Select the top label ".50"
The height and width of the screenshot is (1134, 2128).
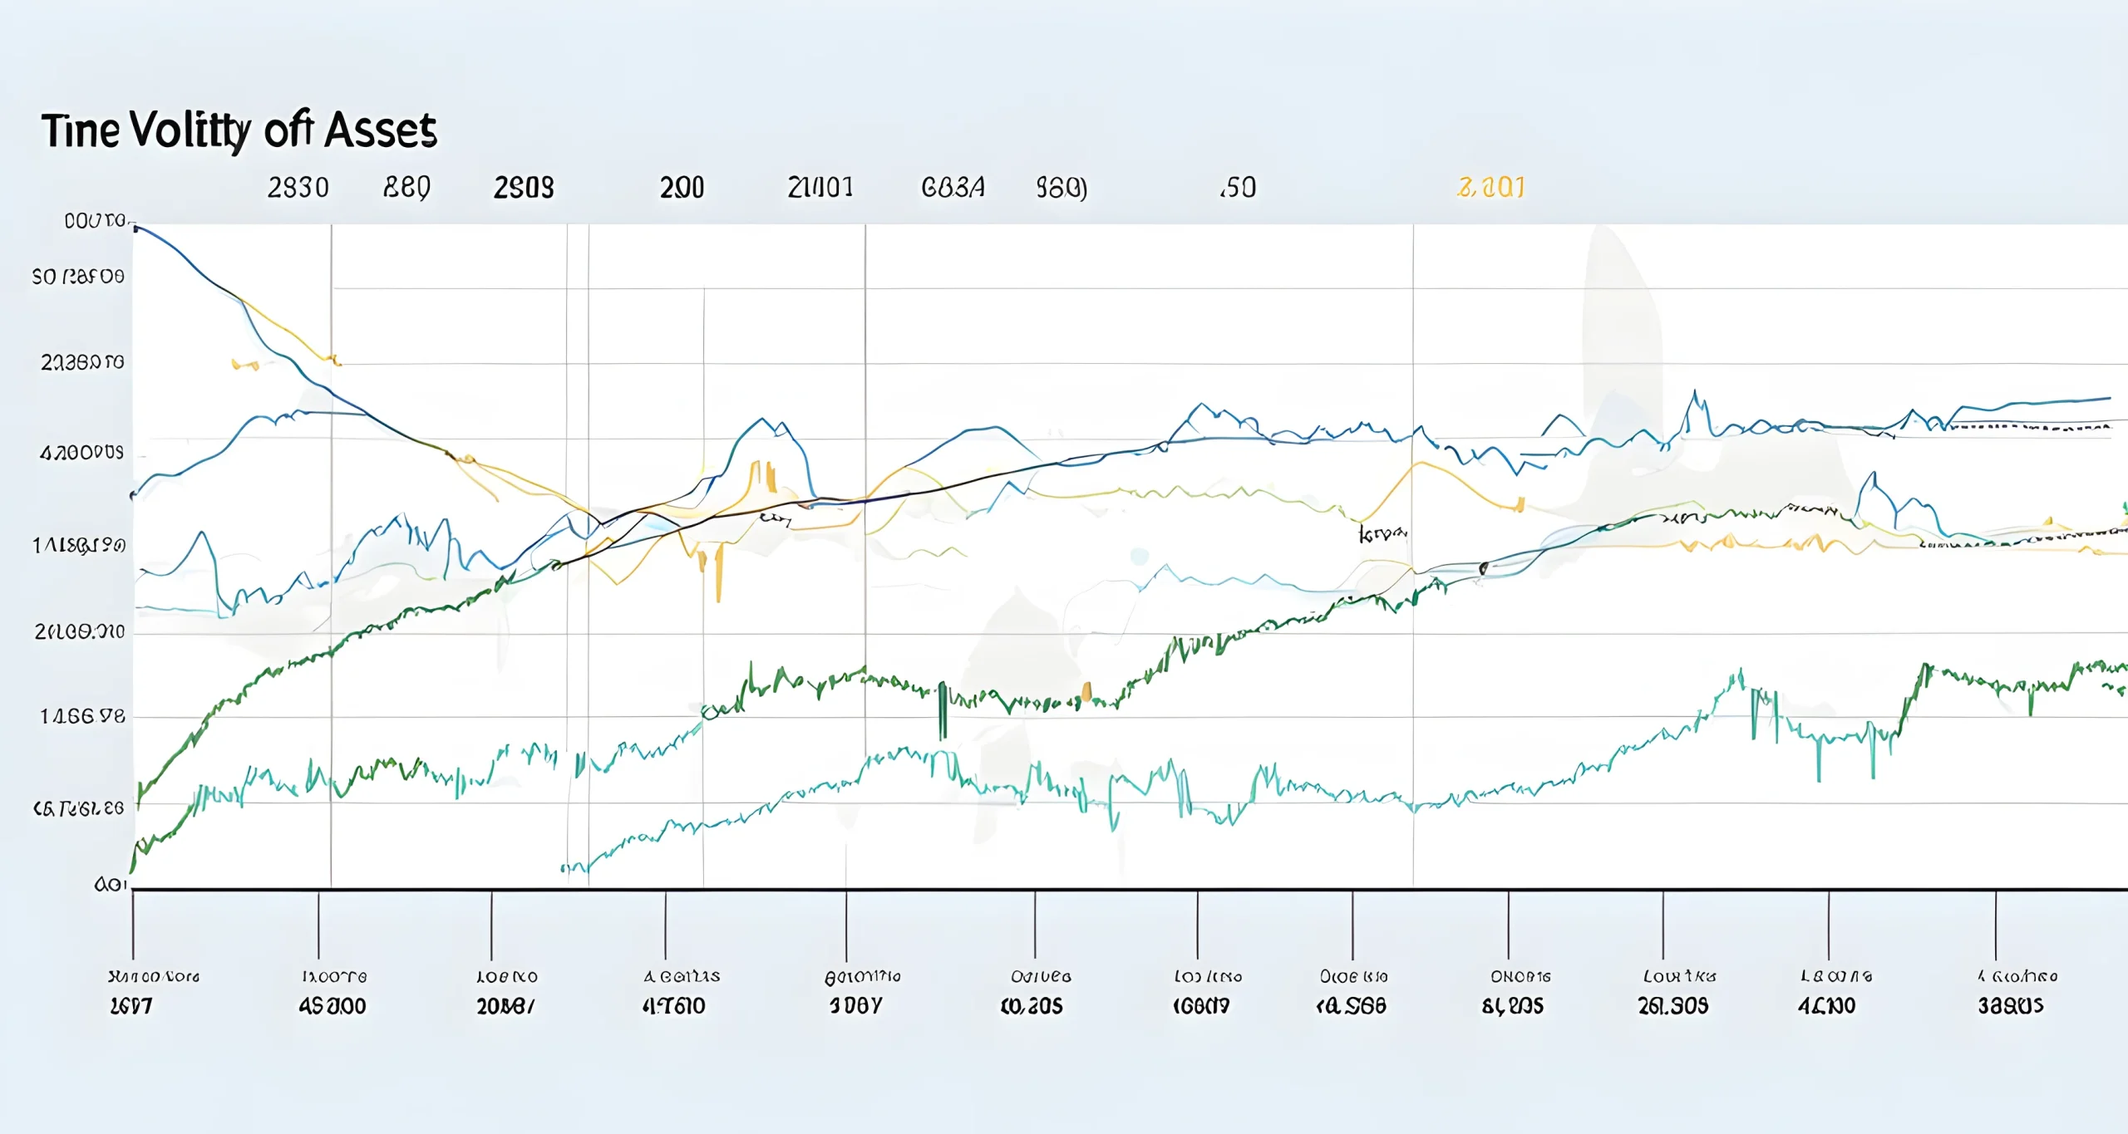(x=1238, y=188)
